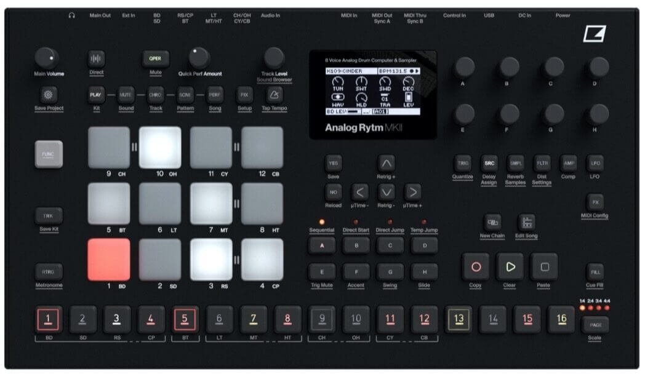Confirm with the YES Save button
The height and width of the screenshot is (374, 645).
[333, 163]
